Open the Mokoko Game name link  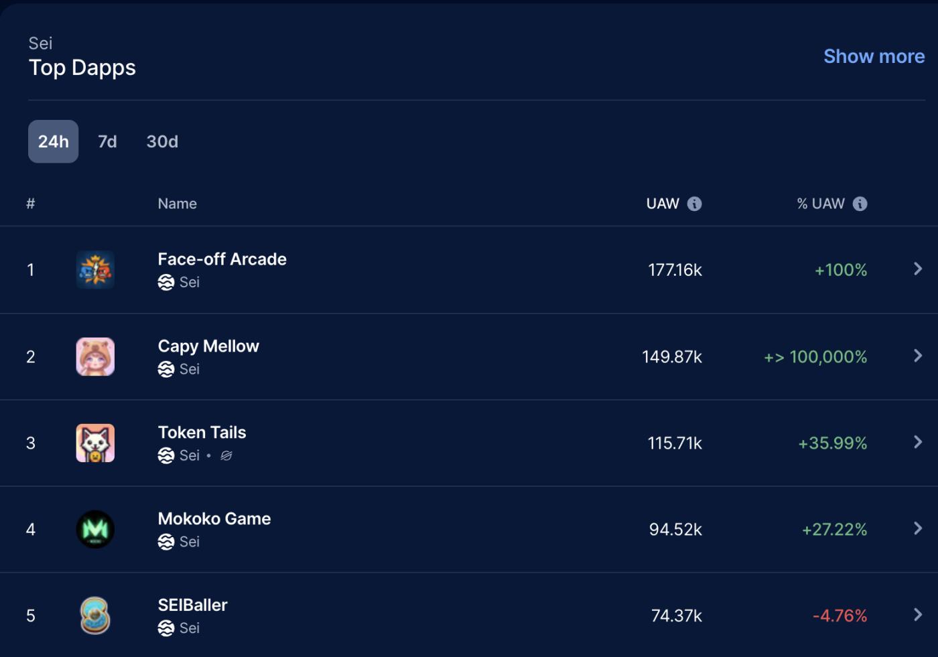point(214,519)
